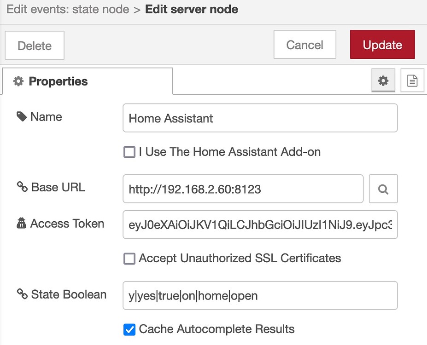Open the Base URL search lookup

pos(383,189)
